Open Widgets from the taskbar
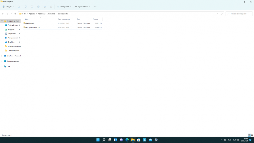The width and height of the screenshot is (254, 143). (116, 140)
